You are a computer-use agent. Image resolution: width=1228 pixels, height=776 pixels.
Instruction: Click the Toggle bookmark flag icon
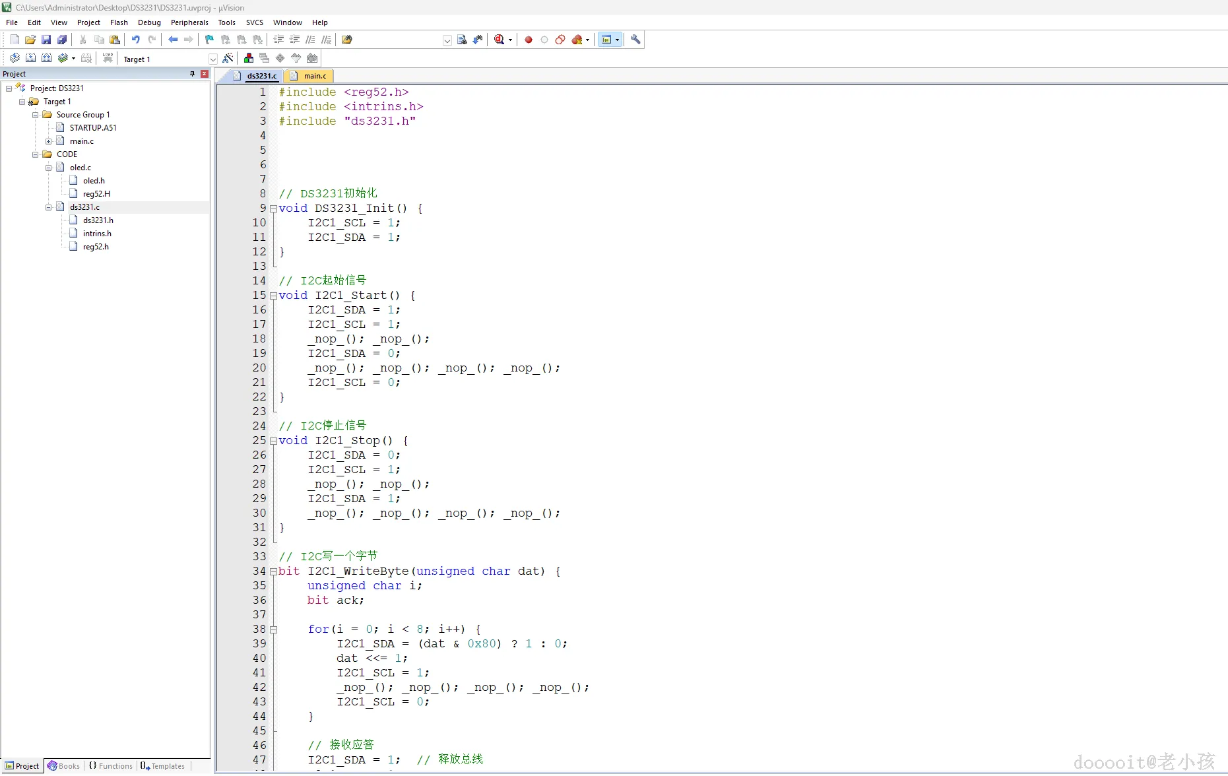tap(209, 40)
